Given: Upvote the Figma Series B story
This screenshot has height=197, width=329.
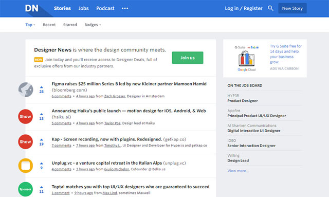Looking at the screenshot, I should tap(42, 87).
